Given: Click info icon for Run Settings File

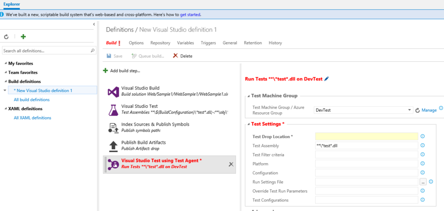Looking at the screenshot, I should click(x=431, y=182).
